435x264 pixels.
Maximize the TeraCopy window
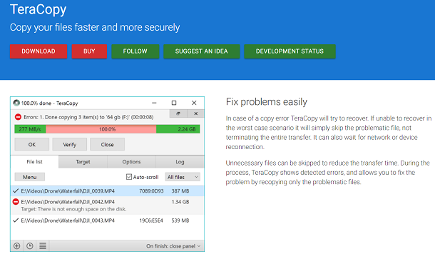tap(174, 103)
